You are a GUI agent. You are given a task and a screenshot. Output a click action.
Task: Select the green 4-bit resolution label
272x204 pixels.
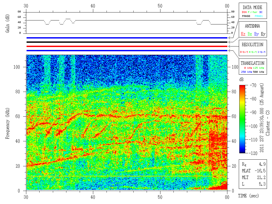253,52
